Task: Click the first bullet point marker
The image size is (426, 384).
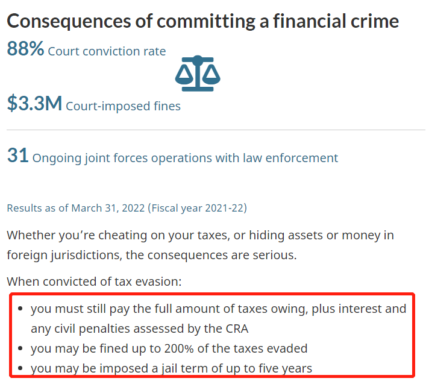Action: [x=20, y=309]
